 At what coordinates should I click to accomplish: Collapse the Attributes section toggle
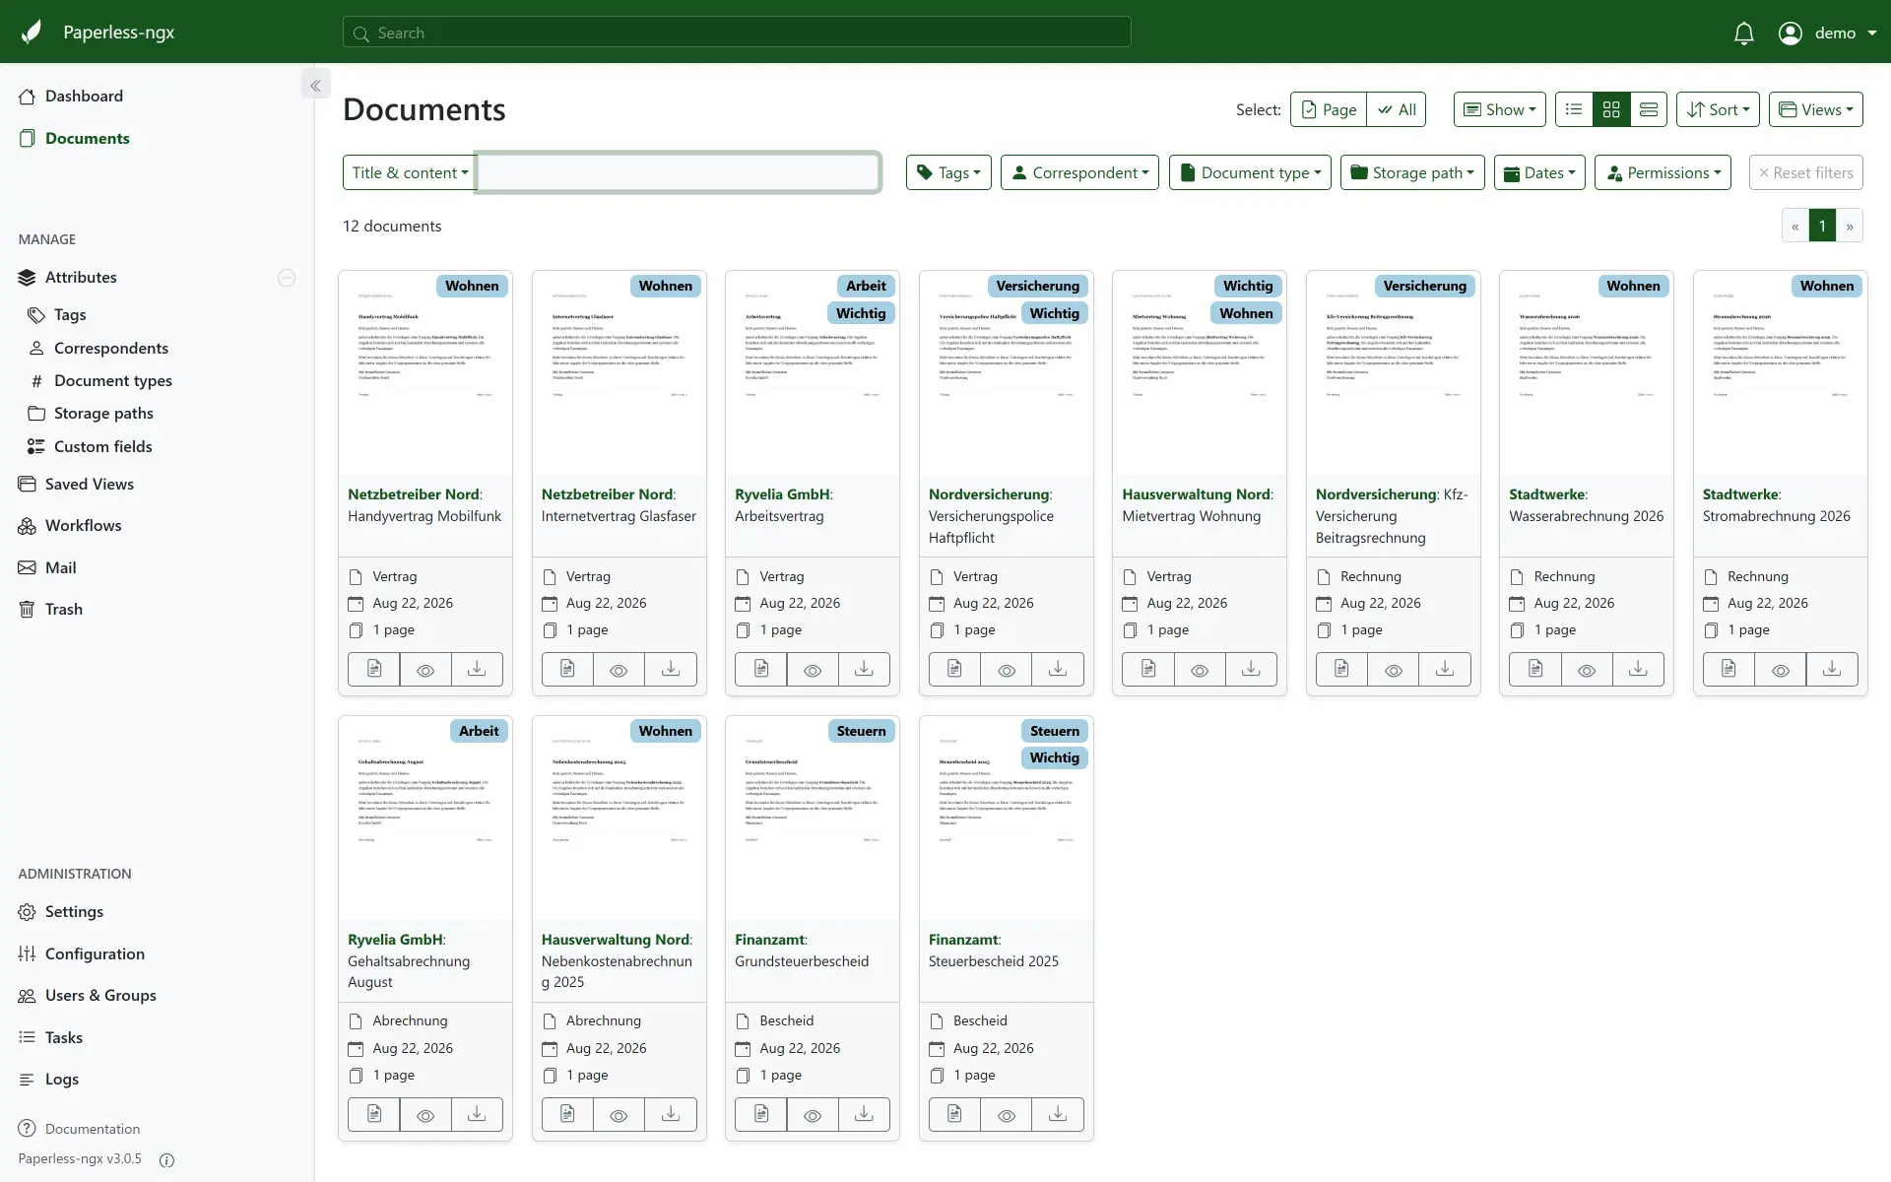coord(287,278)
